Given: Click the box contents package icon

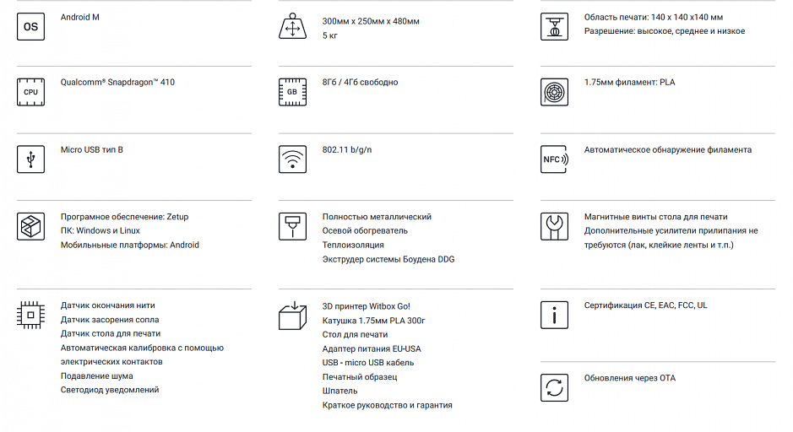Looking at the screenshot, I should click(x=292, y=316).
